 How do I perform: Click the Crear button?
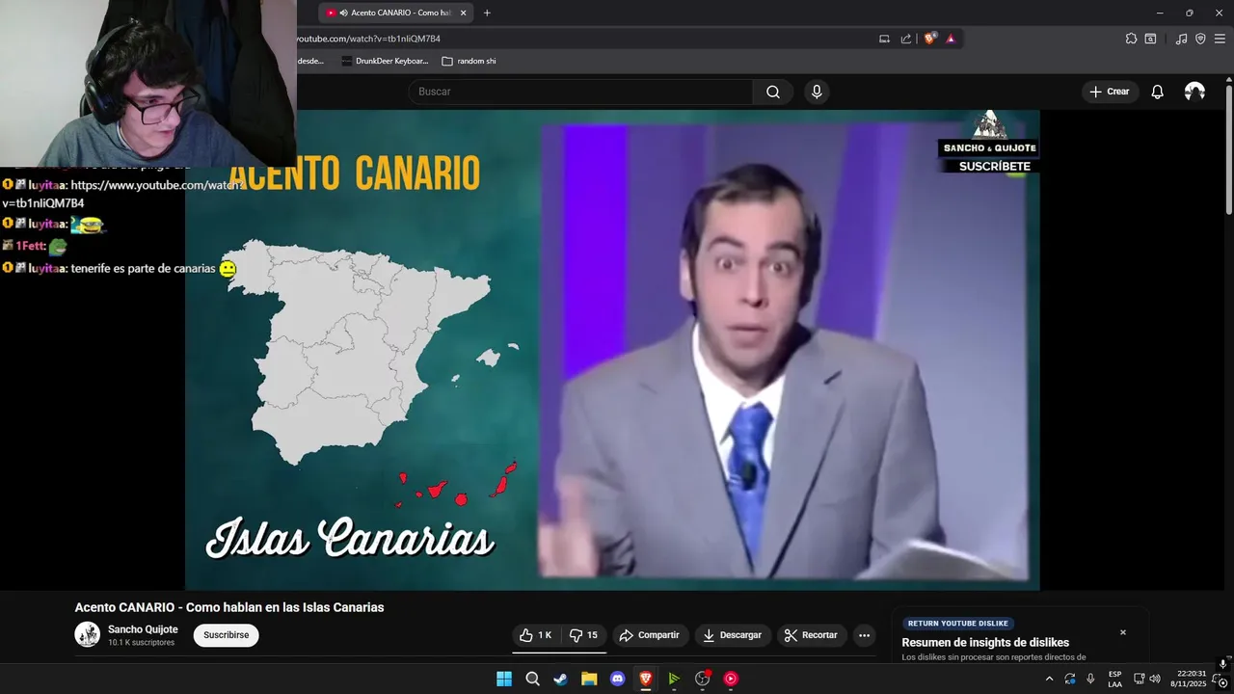coord(1110,92)
